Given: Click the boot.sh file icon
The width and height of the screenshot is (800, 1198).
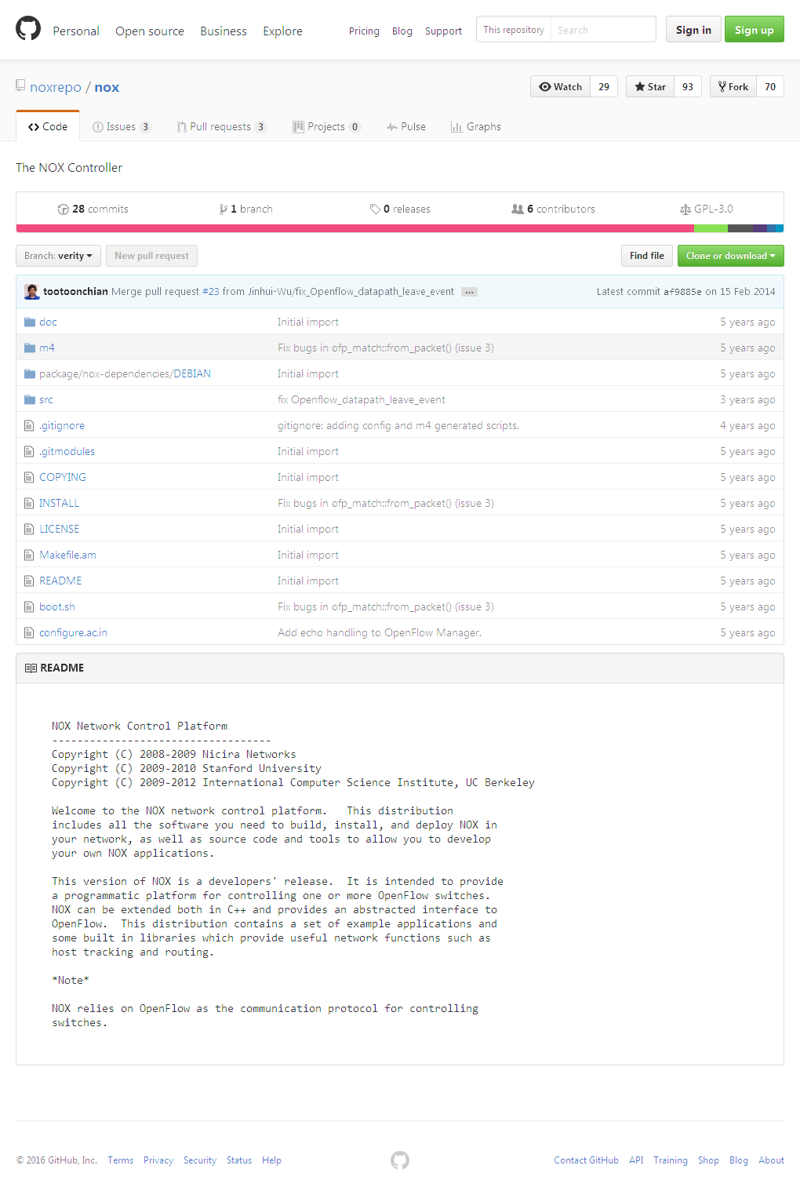Looking at the screenshot, I should [x=29, y=606].
